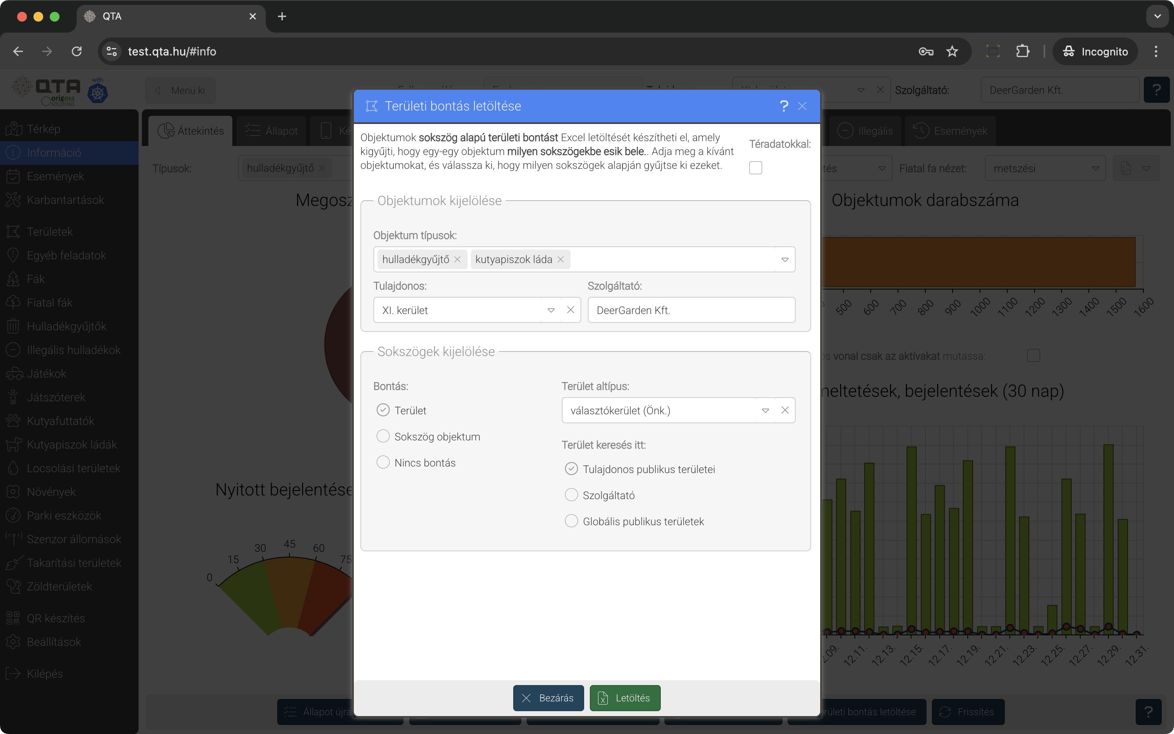
Task: Clear the Tulajdonos XI. kerület selection
Action: coord(571,310)
